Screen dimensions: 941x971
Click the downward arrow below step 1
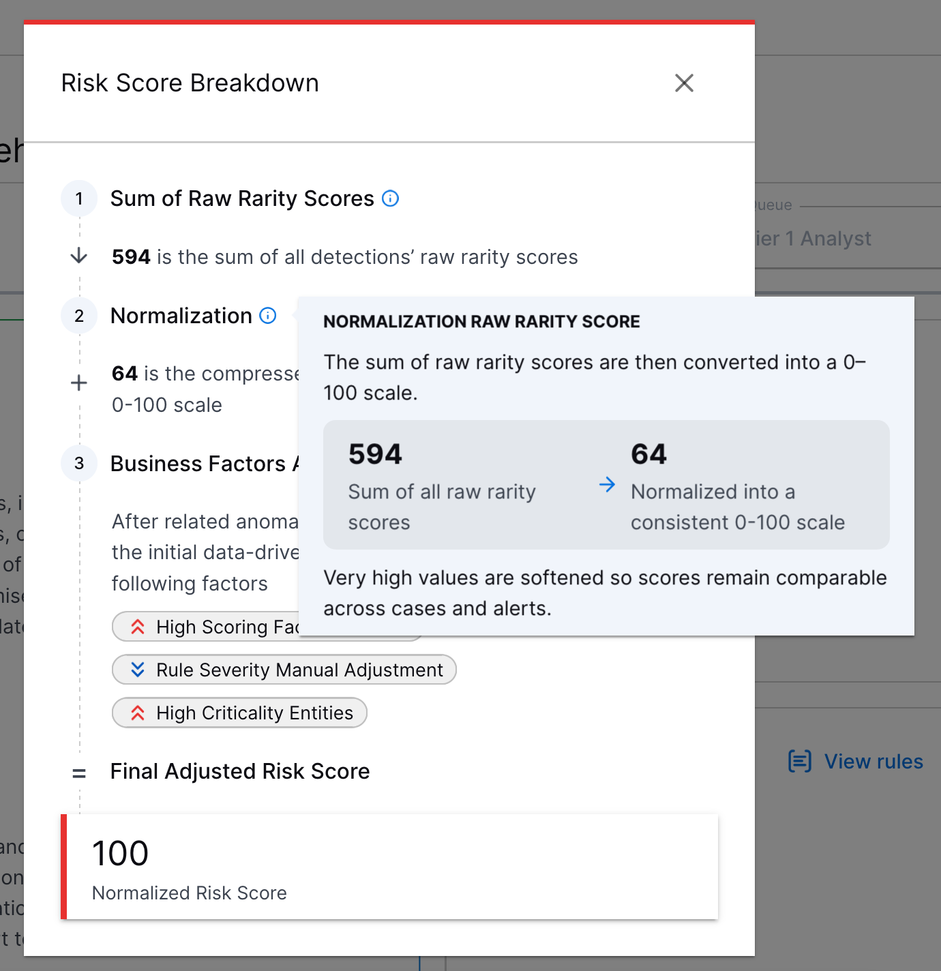click(79, 256)
